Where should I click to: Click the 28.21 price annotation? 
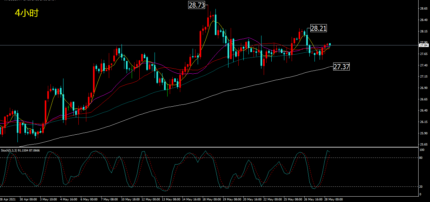click(x=318, y=28)
